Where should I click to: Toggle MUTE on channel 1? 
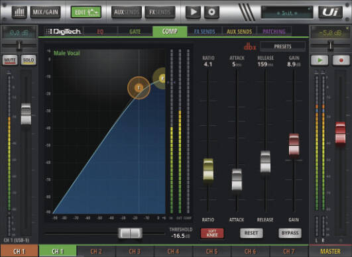point(10,60)
